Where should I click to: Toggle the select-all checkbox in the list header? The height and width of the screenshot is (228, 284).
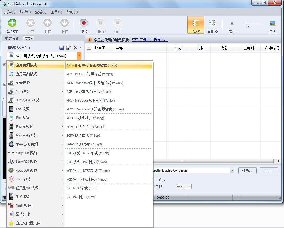coord(89,48)
